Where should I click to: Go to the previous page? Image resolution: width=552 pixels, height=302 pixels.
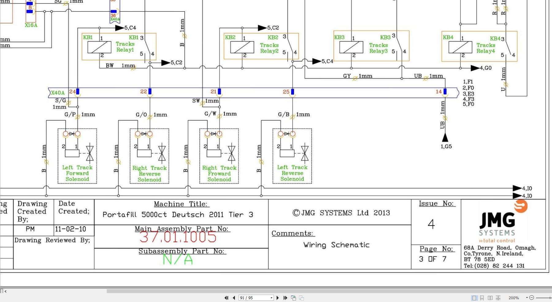[x=234, y=298]
